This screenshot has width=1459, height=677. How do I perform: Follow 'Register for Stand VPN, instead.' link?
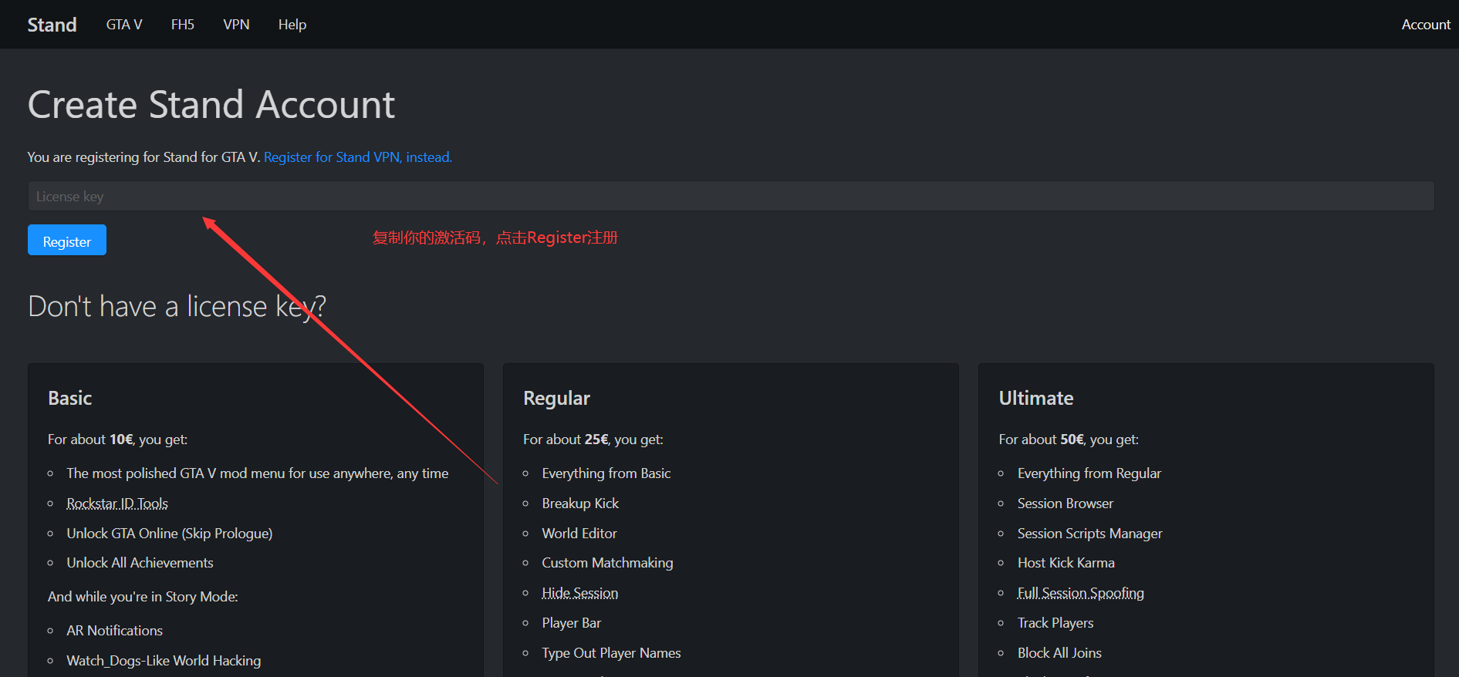tap(358, 157)
